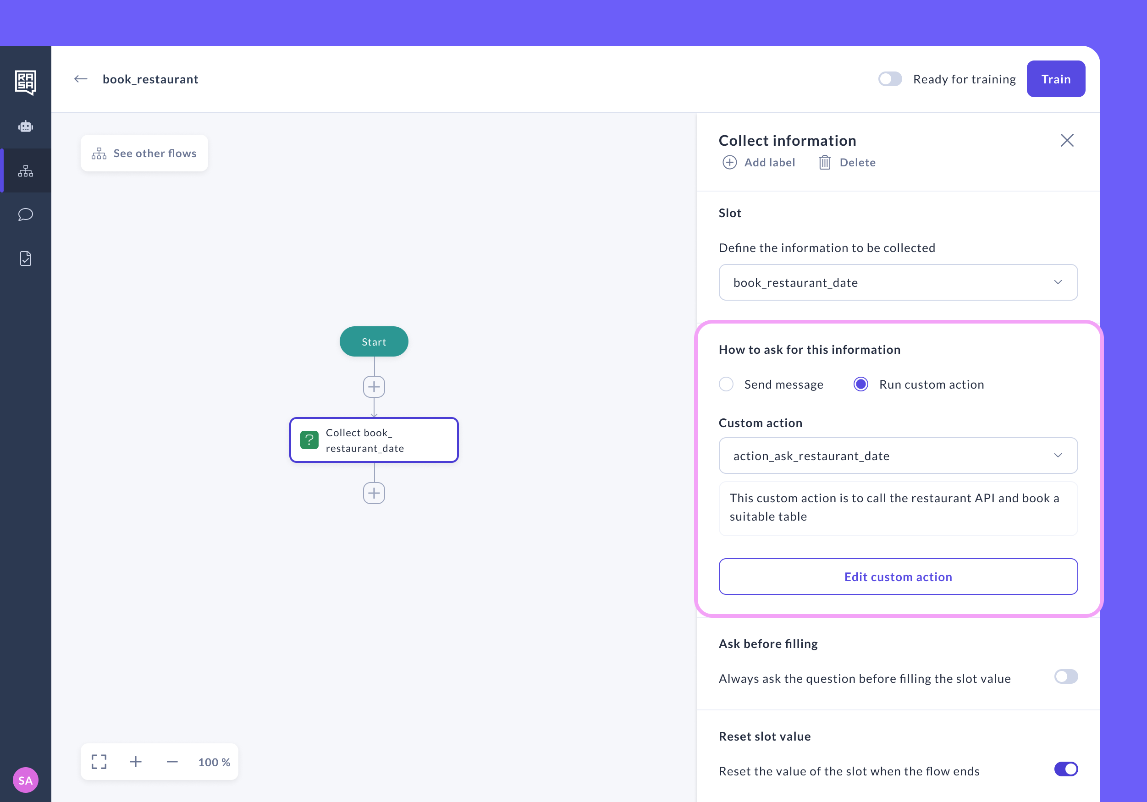The height and width of the screenshot is (802, 1147).
Task: Add a step below the Start node
Action: pyautogui.click(x=374, y=387)
